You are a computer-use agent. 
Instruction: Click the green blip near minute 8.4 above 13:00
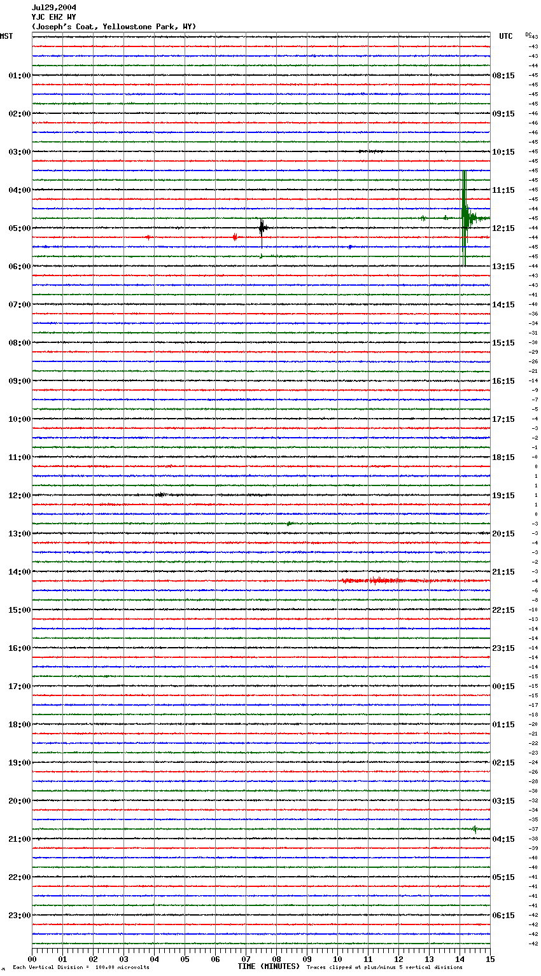(289, 524)
